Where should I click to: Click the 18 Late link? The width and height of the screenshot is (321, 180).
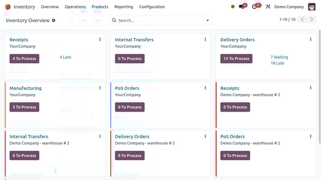pos(278,63)
